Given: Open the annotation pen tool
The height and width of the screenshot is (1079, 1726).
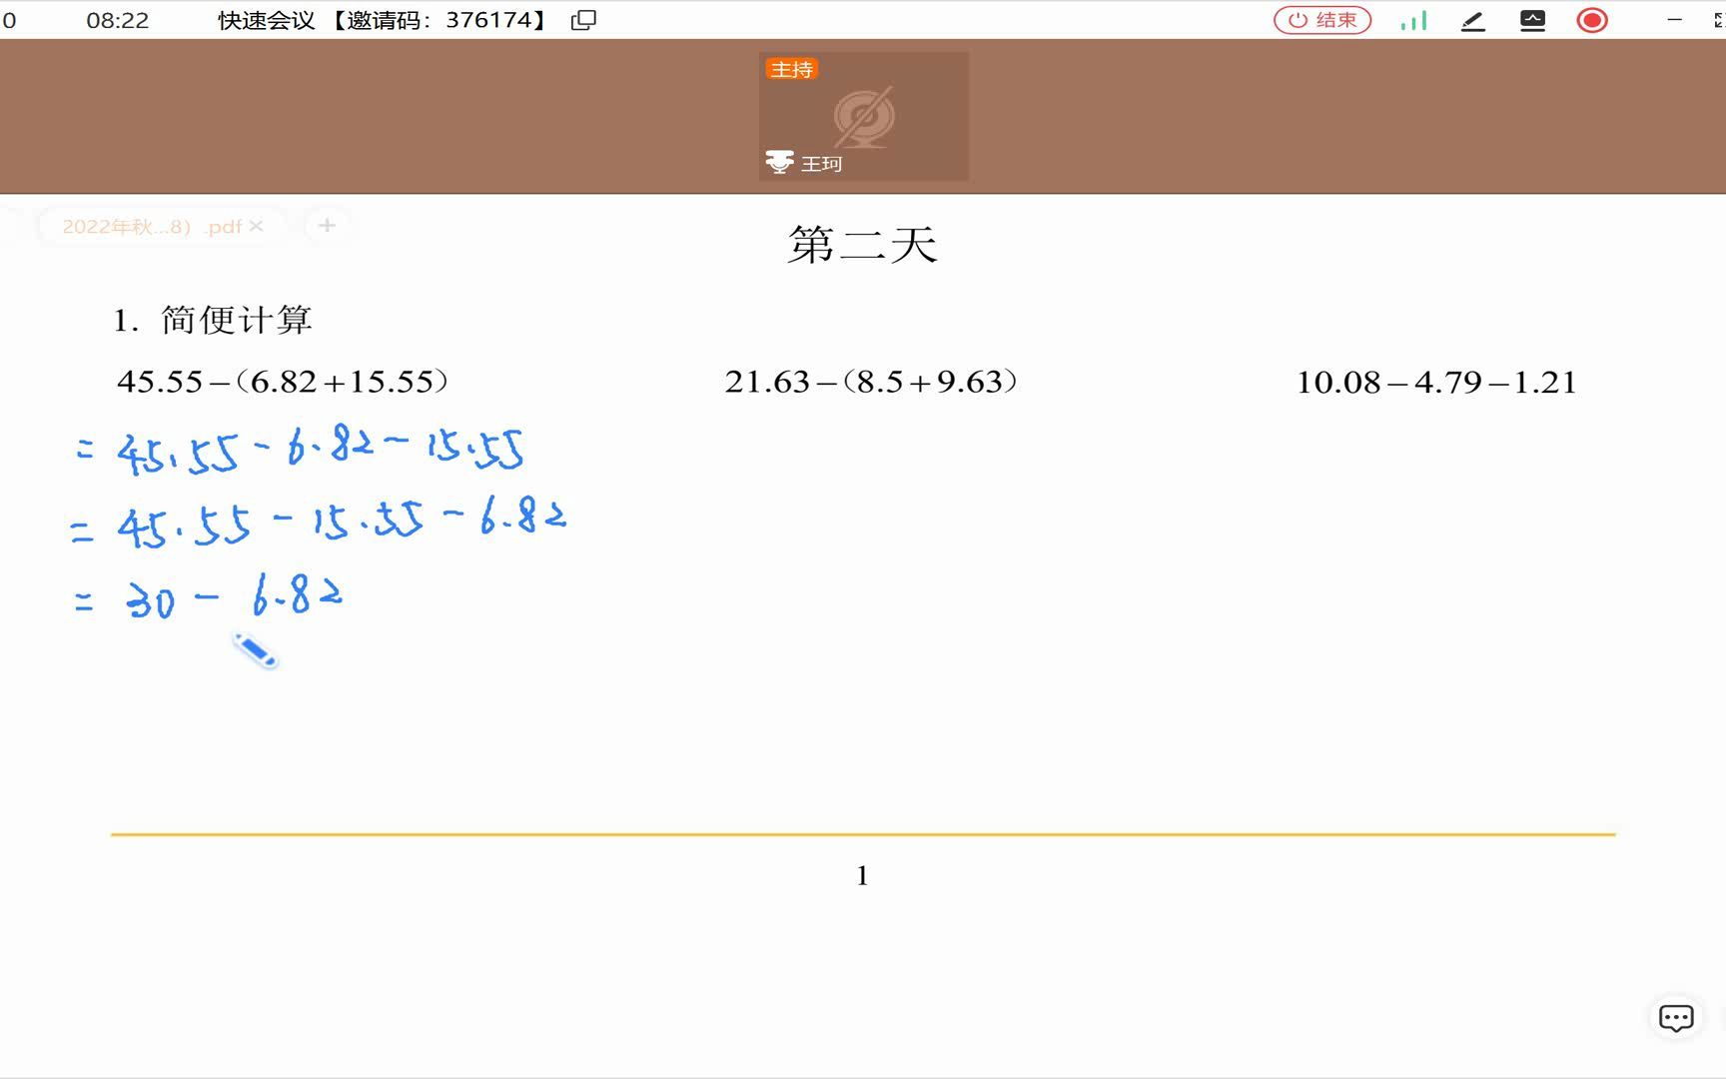Looking at the screenshot, I should click(x=1473, y=20).
